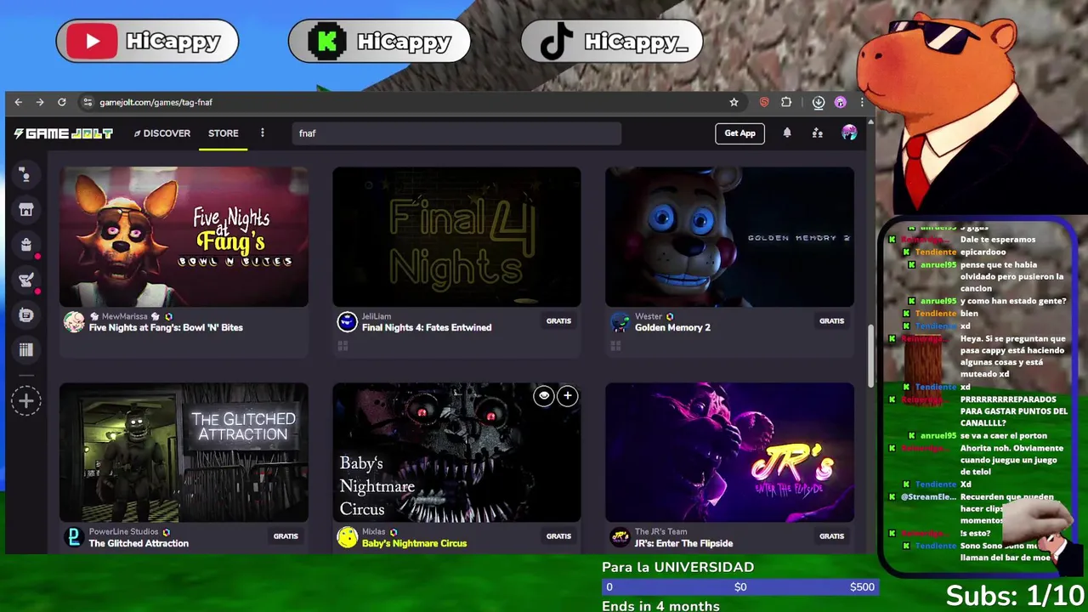Toggle follow eye icon on Baby's Nightmare Circus
This screenshot has width=1088, height=612.
544,396
